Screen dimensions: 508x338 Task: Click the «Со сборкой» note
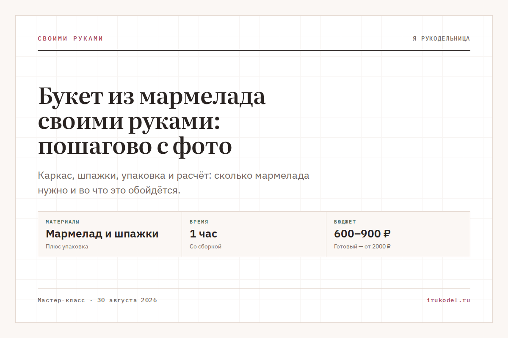pos(205,246)
